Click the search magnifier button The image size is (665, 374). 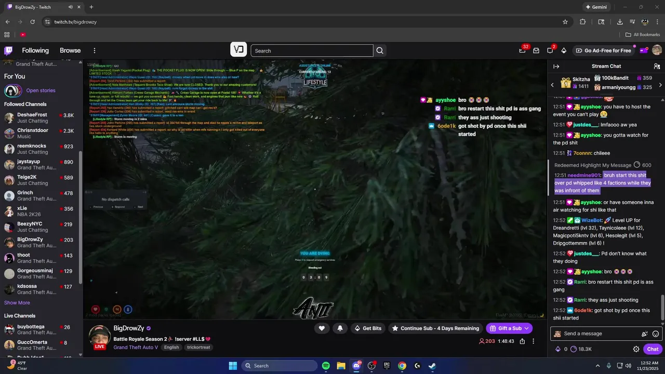(x=380, y=50)
